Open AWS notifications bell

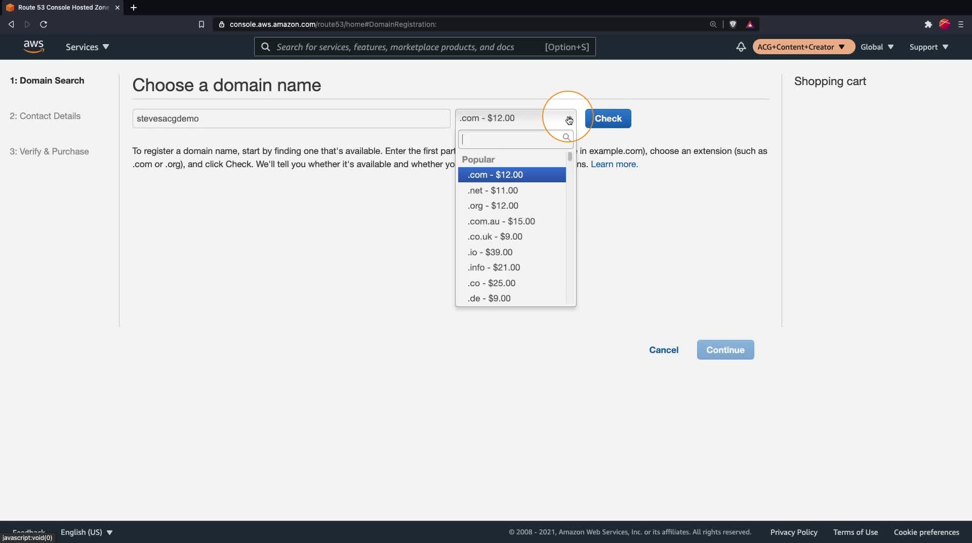741,47
